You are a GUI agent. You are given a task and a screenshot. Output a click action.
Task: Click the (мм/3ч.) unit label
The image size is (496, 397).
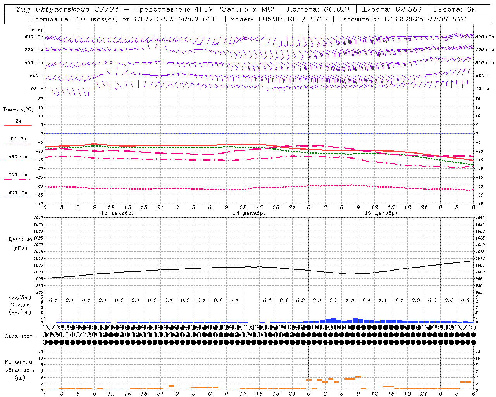pos(20,297)
